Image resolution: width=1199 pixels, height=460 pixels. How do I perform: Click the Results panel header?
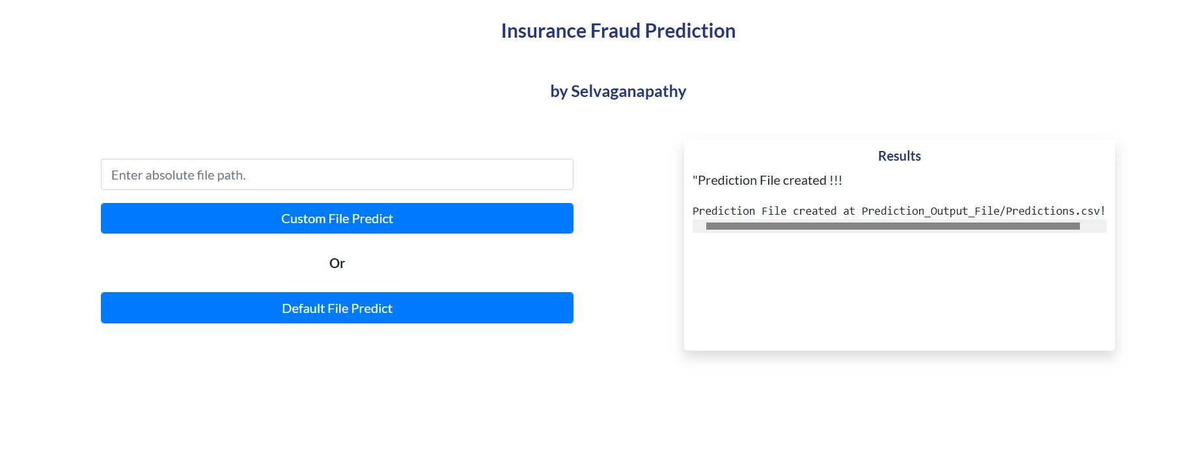click(x=899, y=156)
